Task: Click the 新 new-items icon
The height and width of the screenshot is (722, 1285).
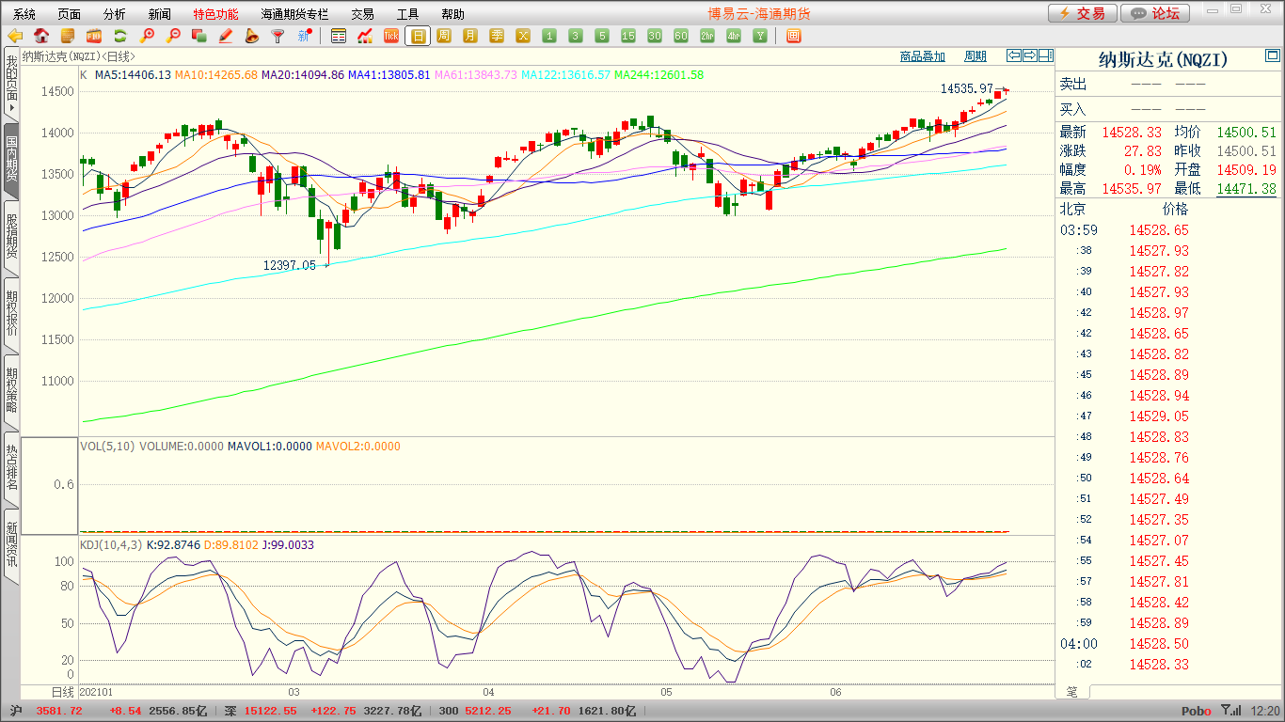Action: click(x=304, y=37)
